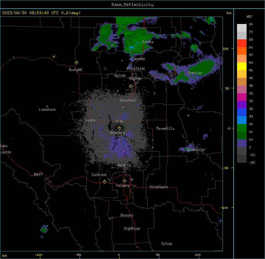Click the asterisk marker above Limestone

[47, 106]
